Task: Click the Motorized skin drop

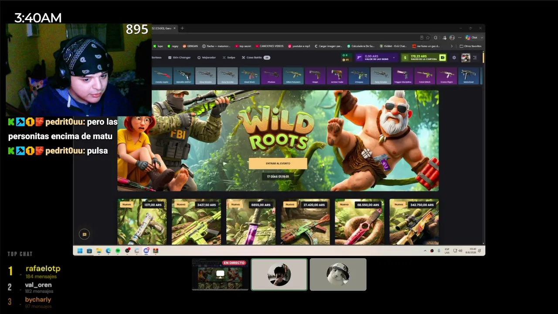Action: click(468, 76)
